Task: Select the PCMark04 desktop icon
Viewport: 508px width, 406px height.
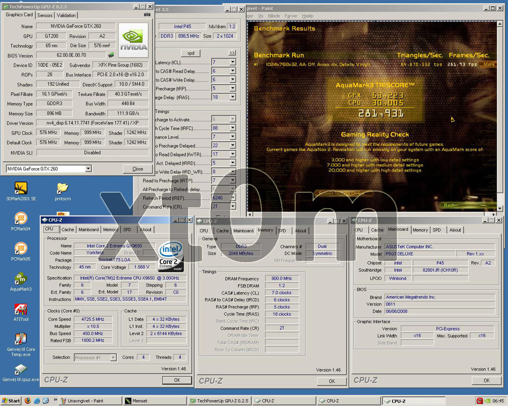Action: 21,222
